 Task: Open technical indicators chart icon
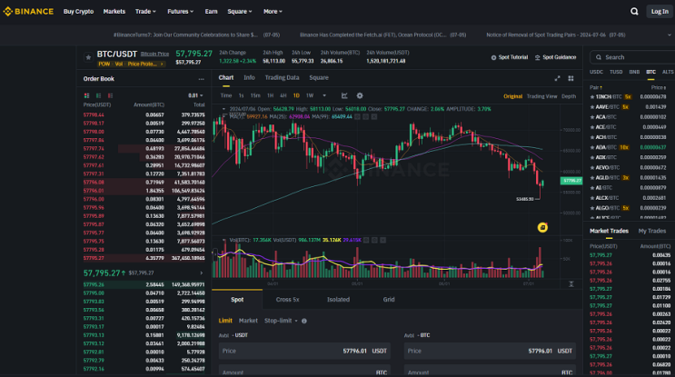(x=344, y=95)
